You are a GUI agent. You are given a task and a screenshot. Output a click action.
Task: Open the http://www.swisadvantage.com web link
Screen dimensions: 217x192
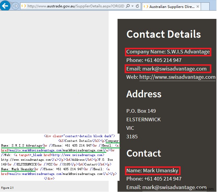tap(177, 77)
